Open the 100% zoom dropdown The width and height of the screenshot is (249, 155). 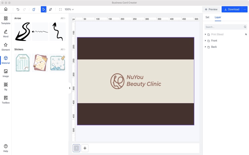pos(69,10)
